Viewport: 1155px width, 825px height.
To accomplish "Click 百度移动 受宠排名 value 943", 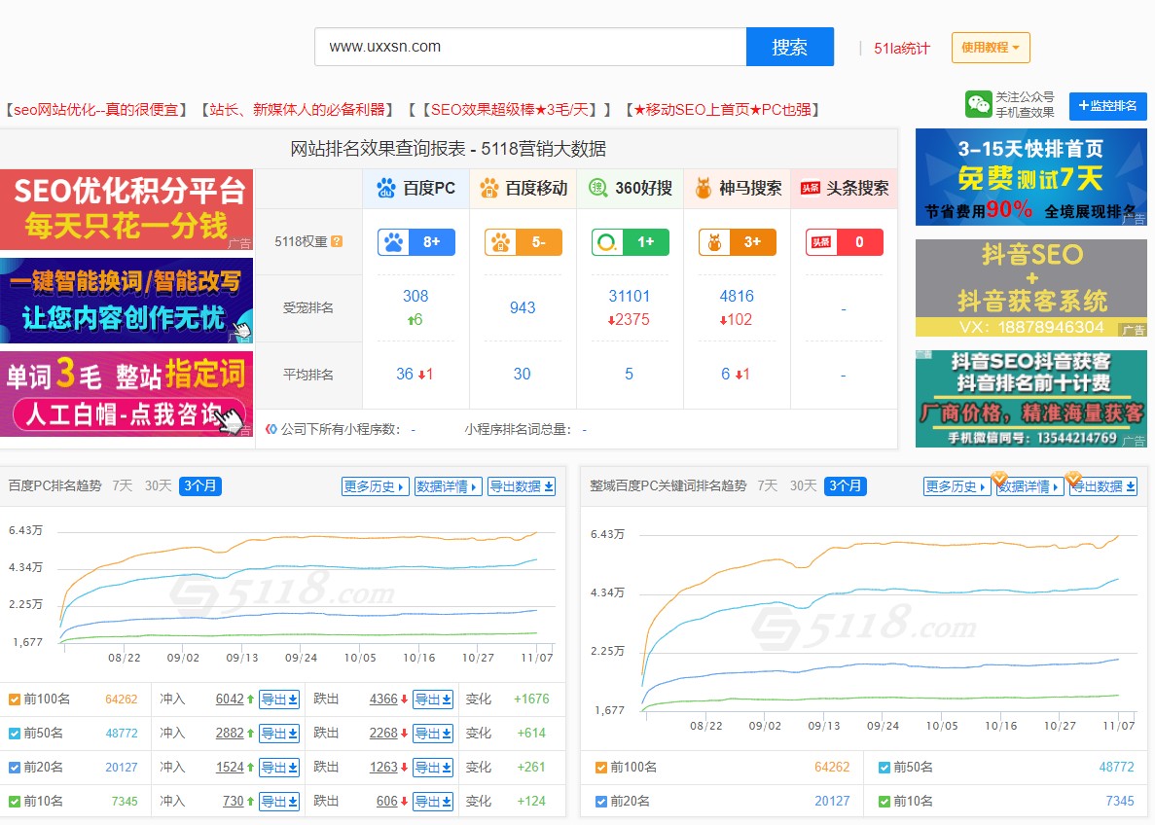I will point(523,307).
